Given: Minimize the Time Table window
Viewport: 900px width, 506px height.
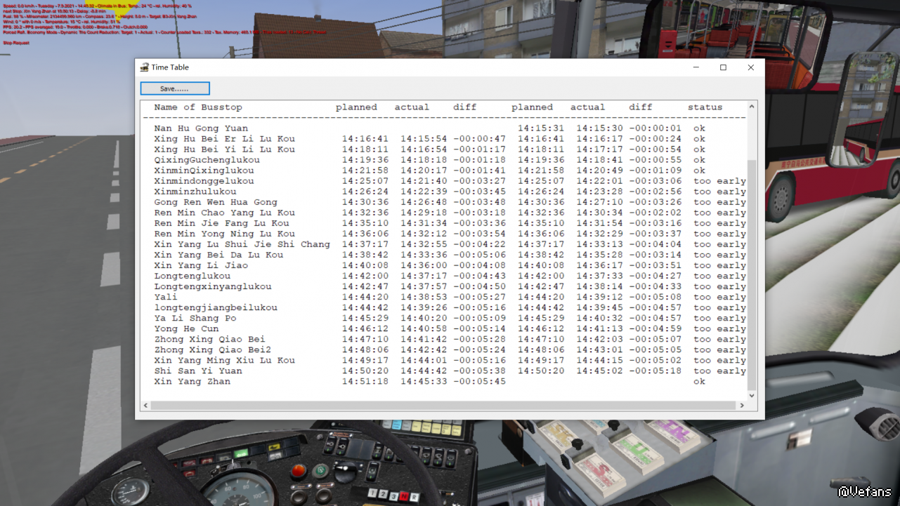Looking at the screenshot, I should tap(696, 67).
